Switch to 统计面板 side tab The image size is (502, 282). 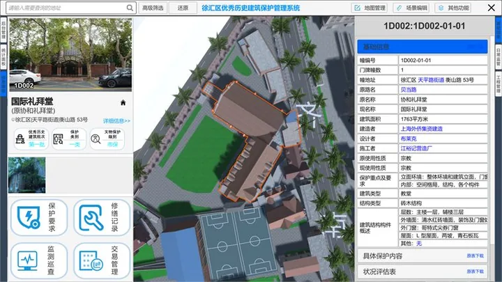tap(3, 57)
